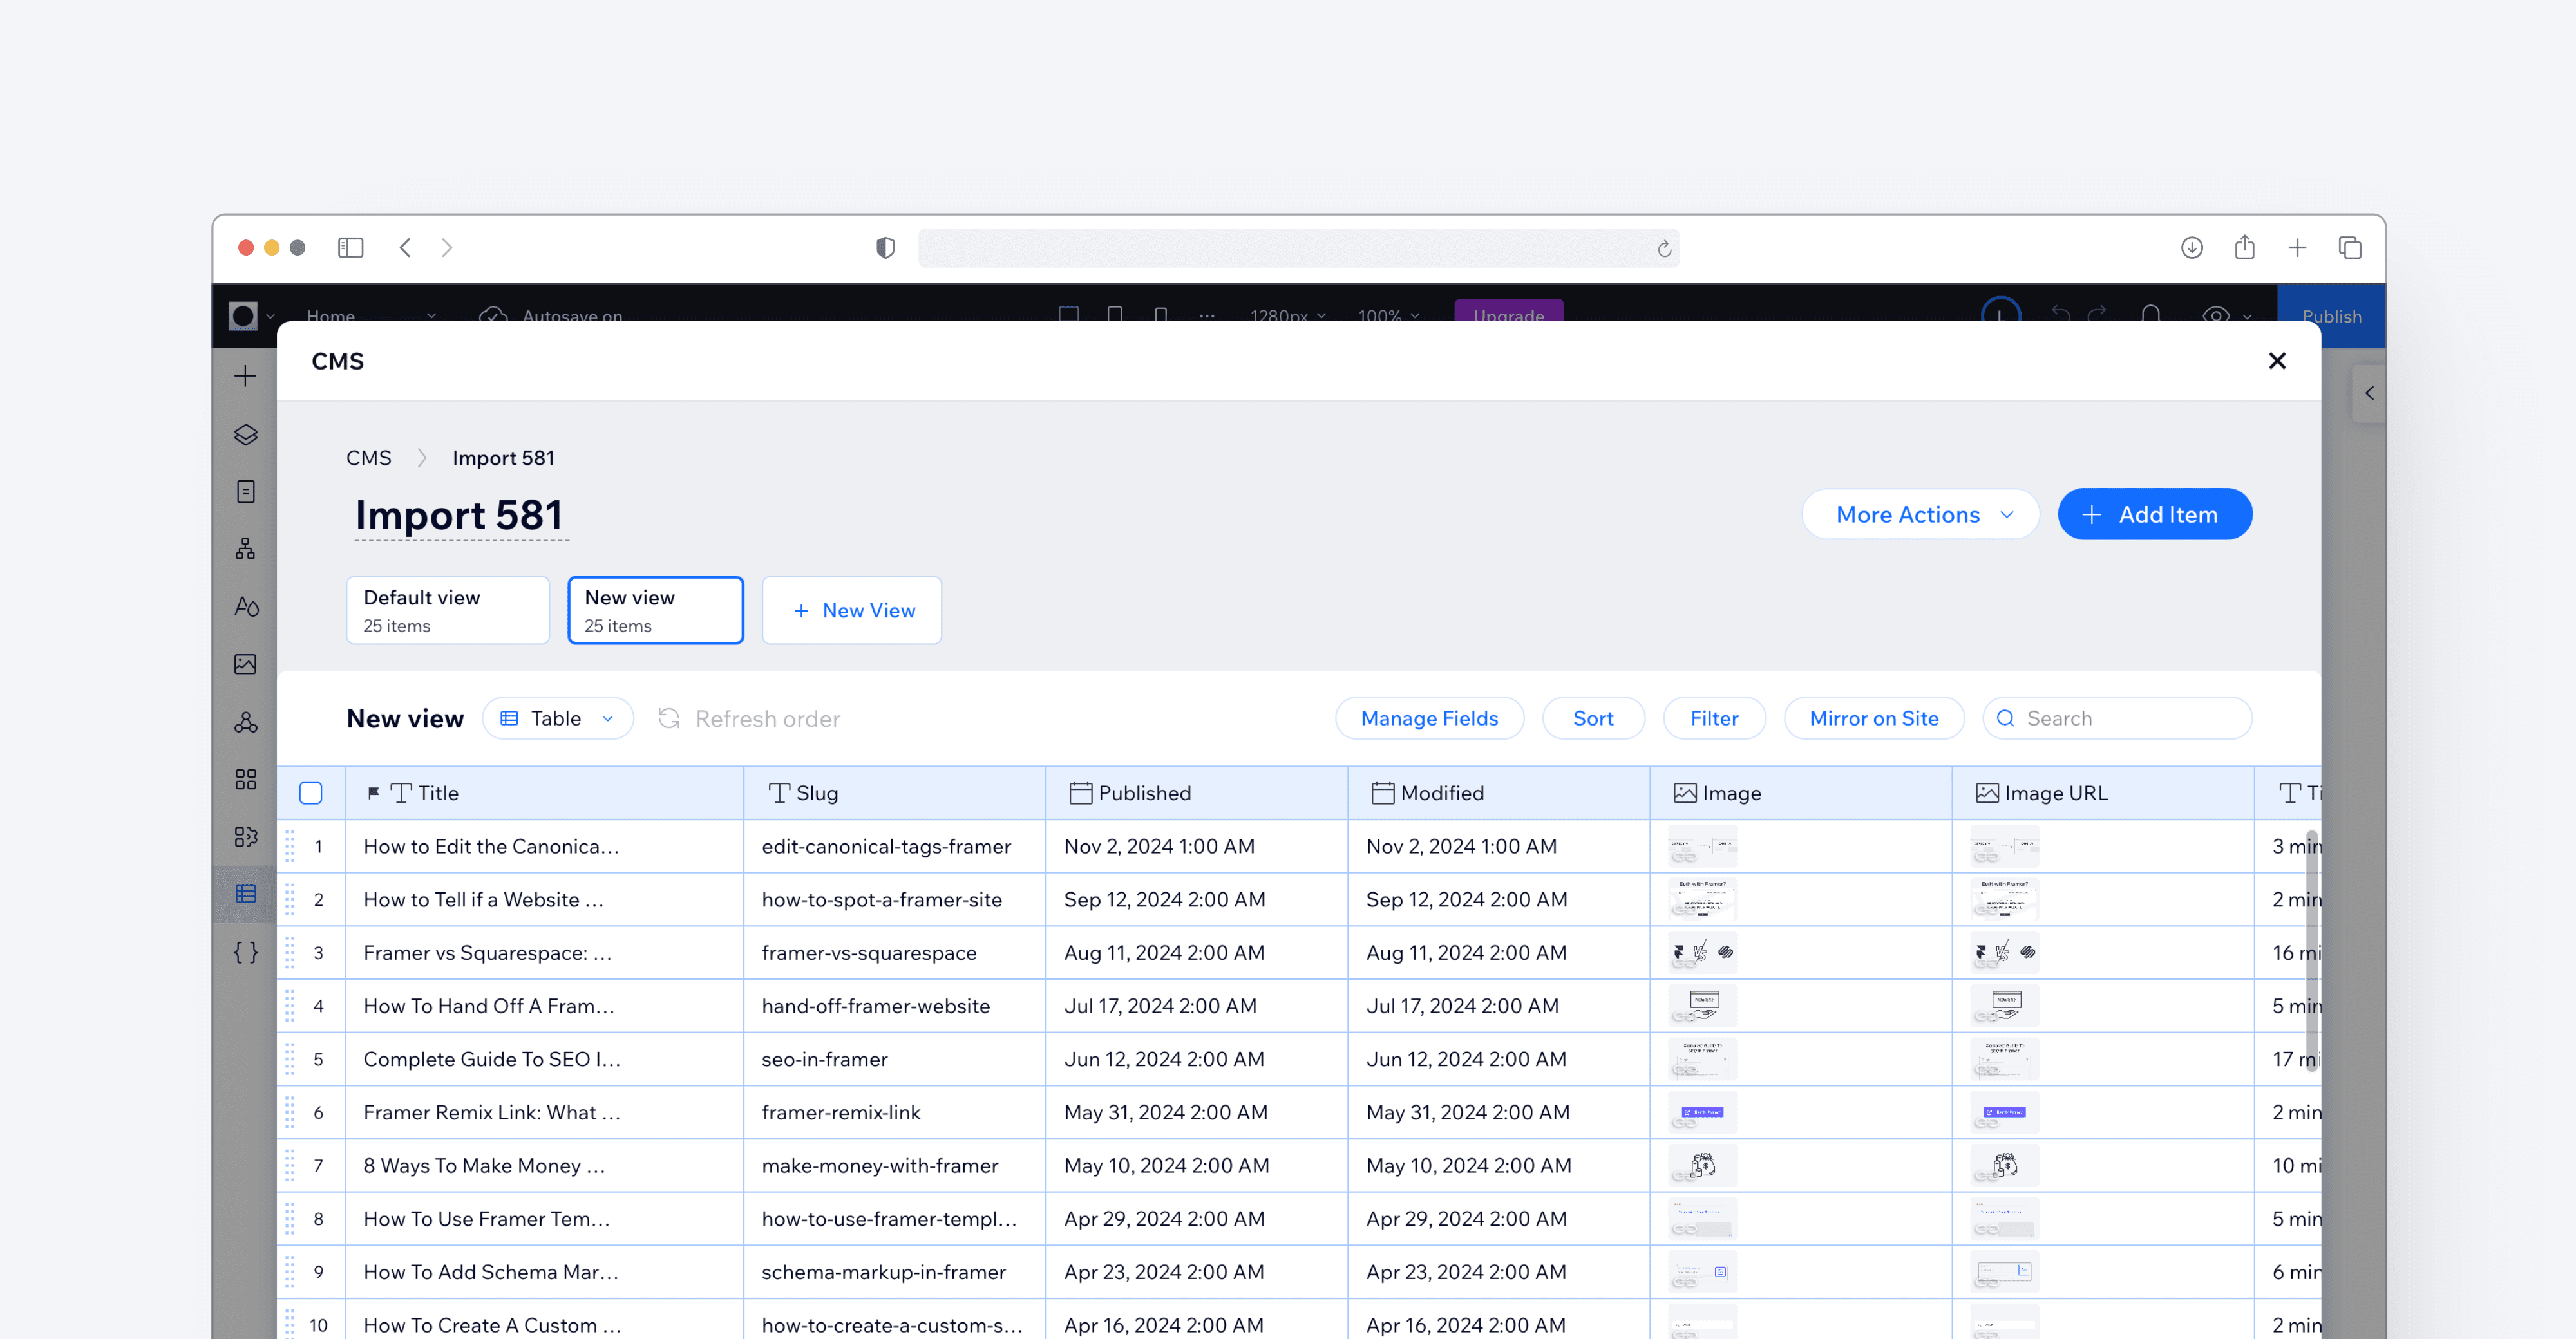Image resolution: width=2576 pixels, height=1339 pixels.
Task: Click the browser share icon
Action: [2245, 247]
